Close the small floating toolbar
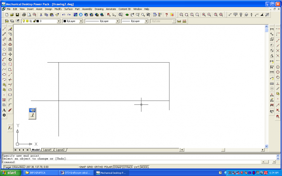Image resolution: width=282 pixels, height=176 pixels. [x=33, y=110]
